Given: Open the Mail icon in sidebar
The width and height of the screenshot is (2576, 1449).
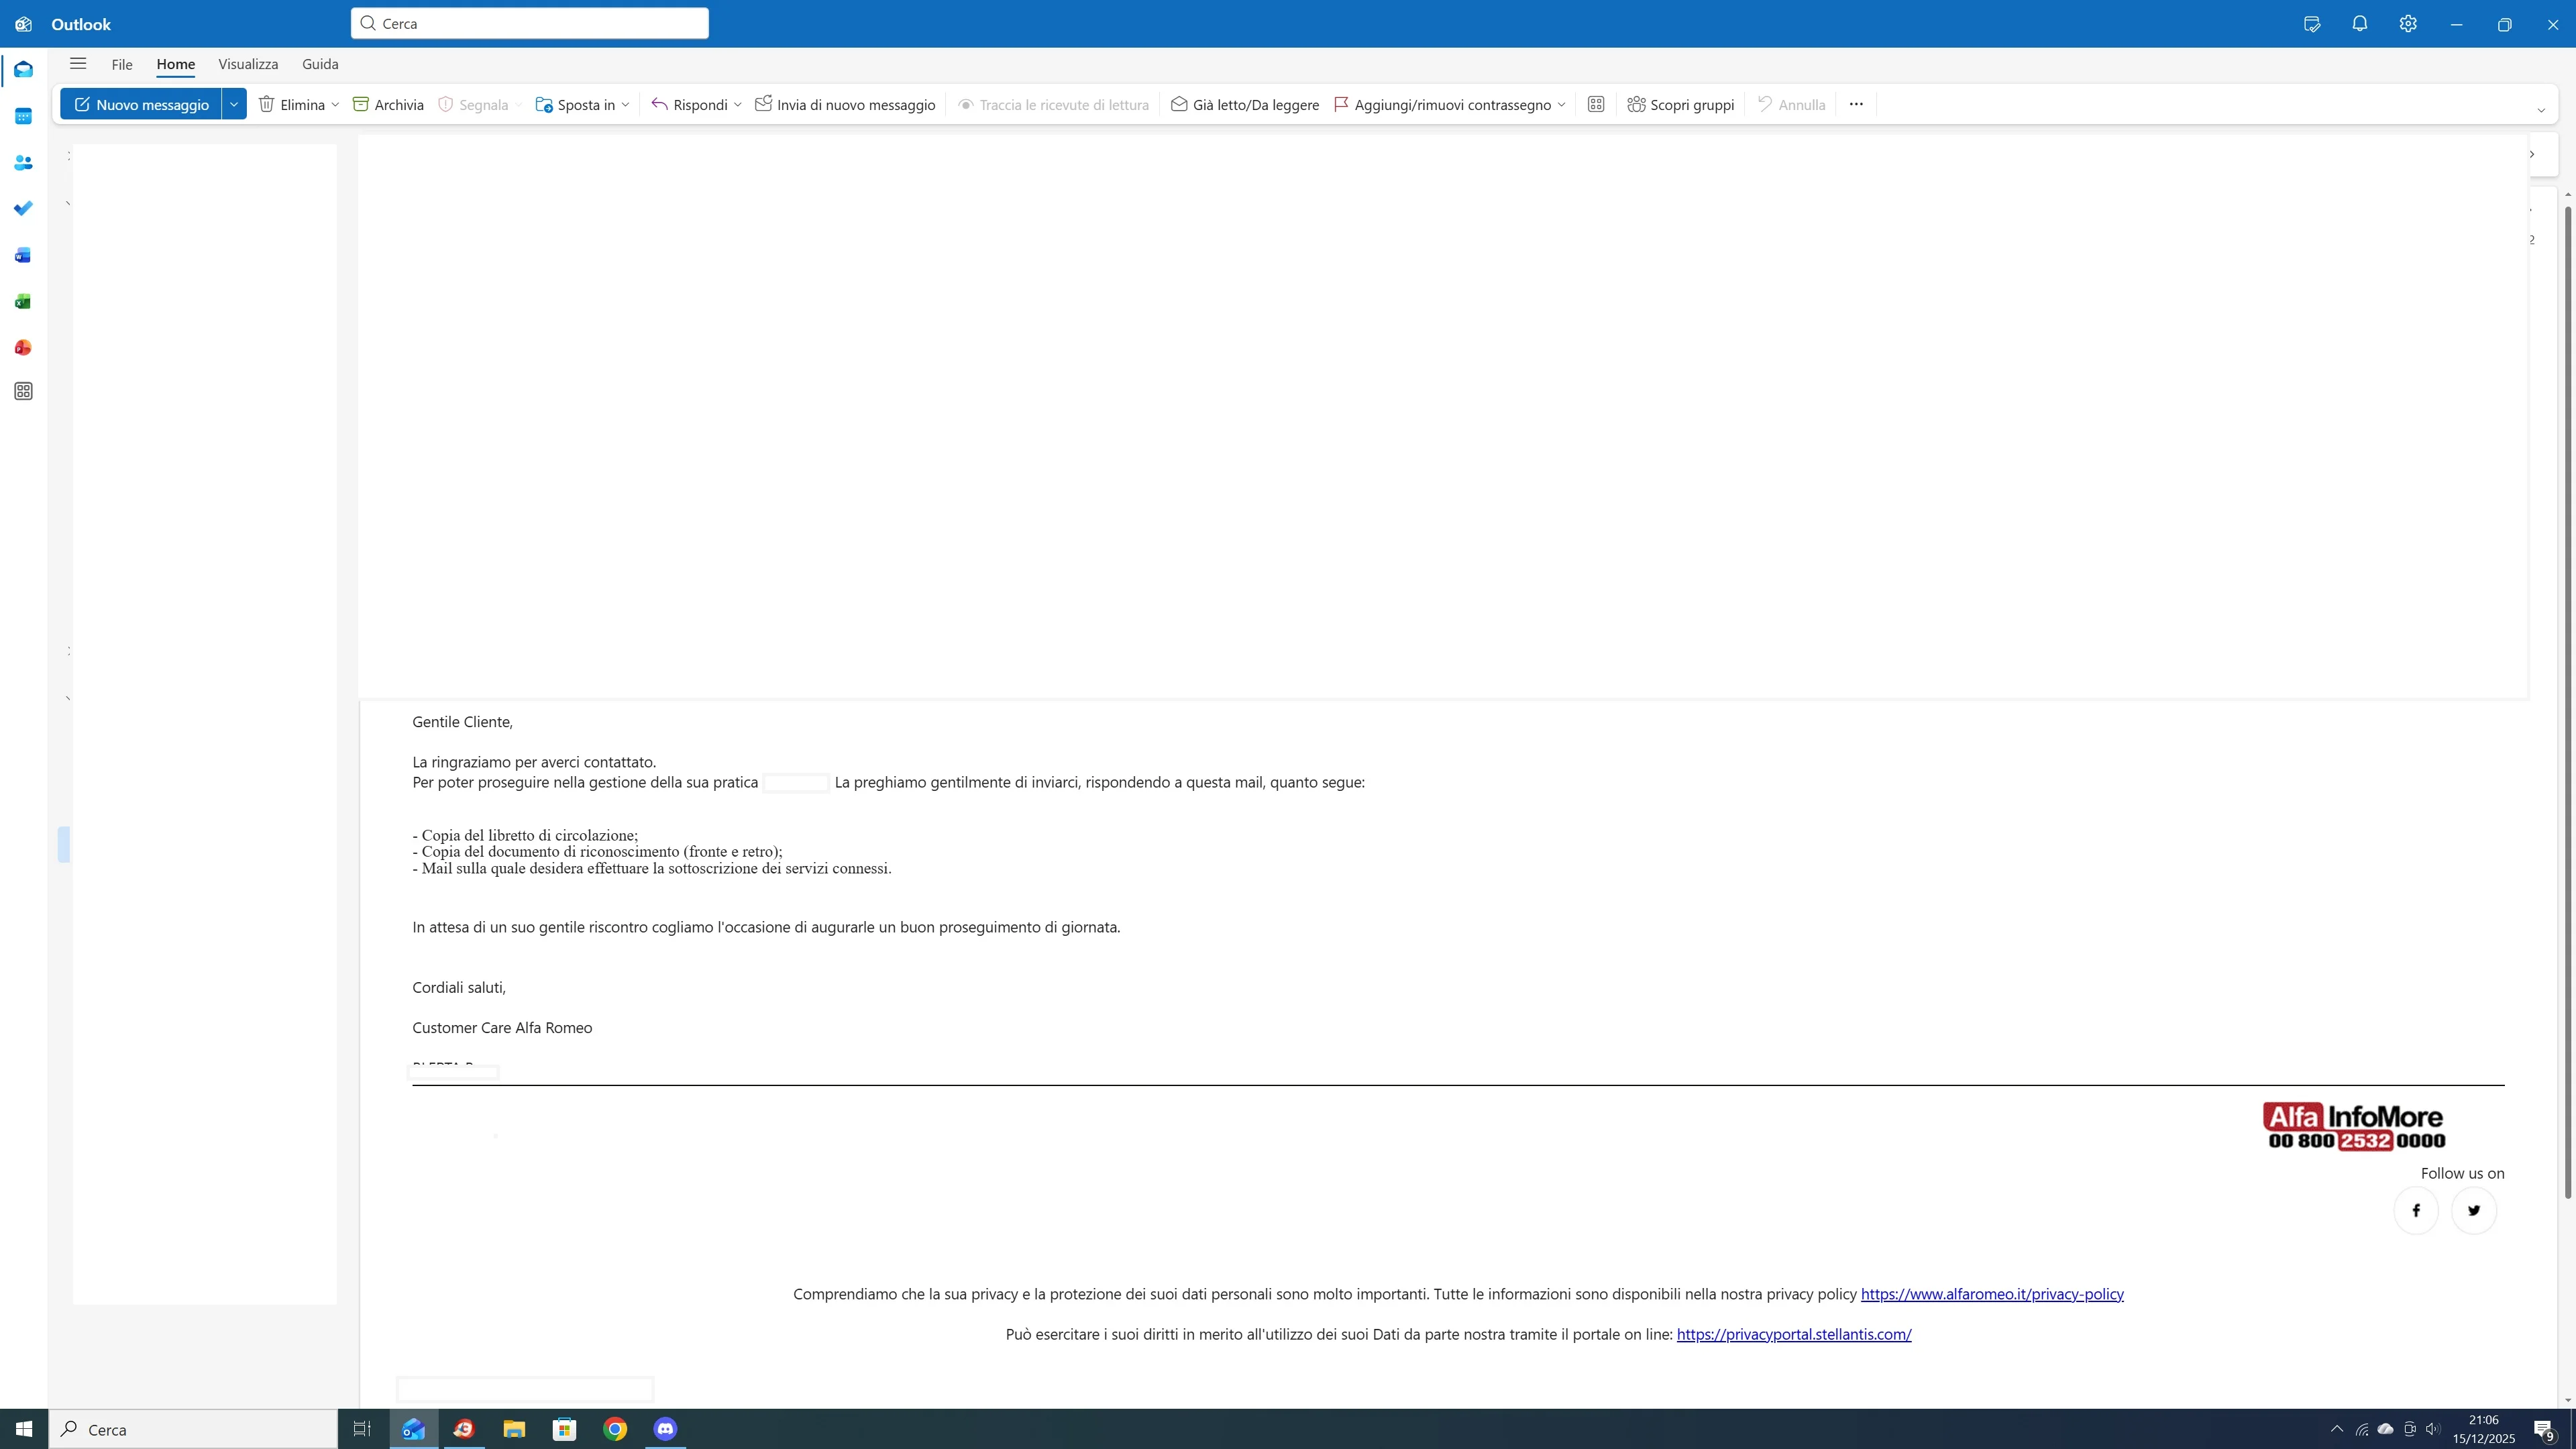Looking at the screenshot, I should click(x=22, y=69).
